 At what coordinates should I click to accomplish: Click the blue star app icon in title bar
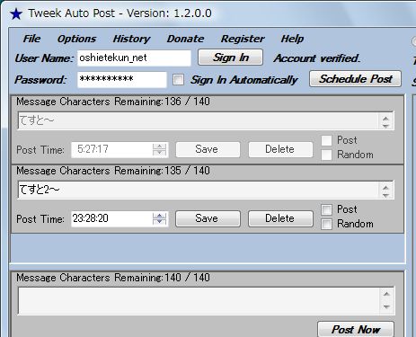(x=16, y=13)
